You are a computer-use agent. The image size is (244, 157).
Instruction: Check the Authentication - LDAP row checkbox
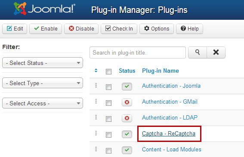pyautogui.click(x=108, y=119)
